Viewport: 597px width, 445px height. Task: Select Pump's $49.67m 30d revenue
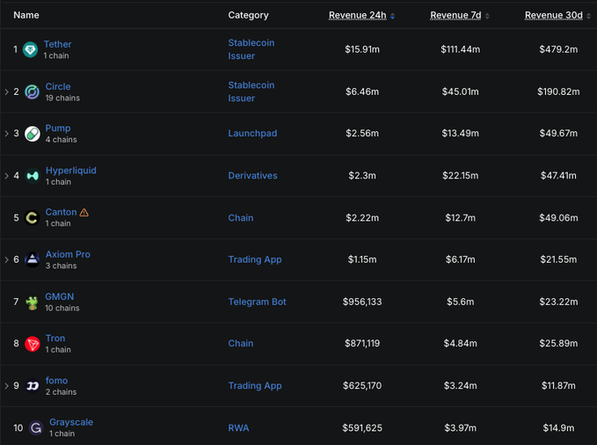click(558, 134)
